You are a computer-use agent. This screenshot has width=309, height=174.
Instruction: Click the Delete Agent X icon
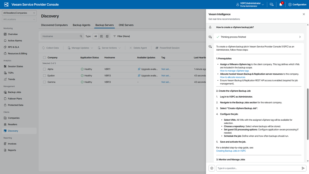point(131,48)
